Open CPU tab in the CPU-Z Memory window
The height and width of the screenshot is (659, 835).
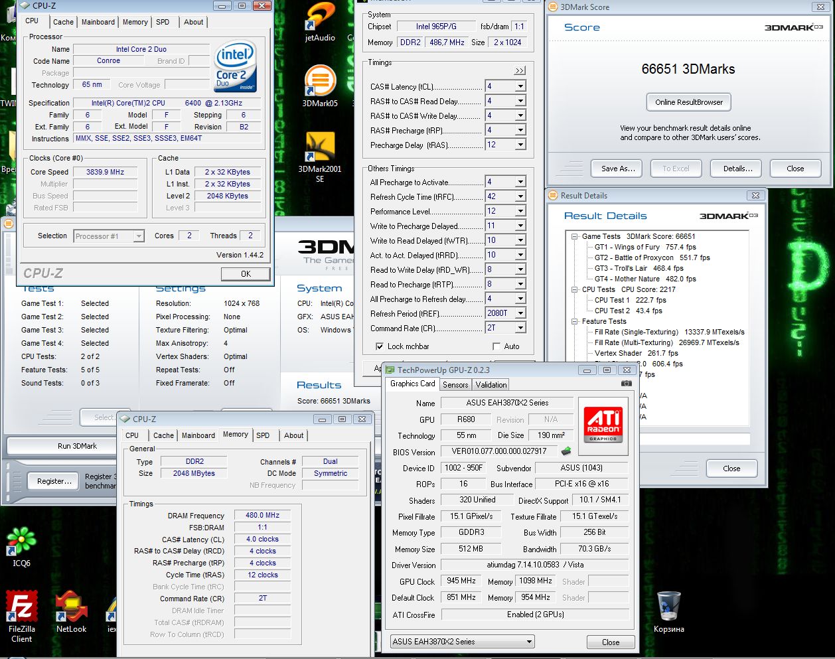coord(132,435)
